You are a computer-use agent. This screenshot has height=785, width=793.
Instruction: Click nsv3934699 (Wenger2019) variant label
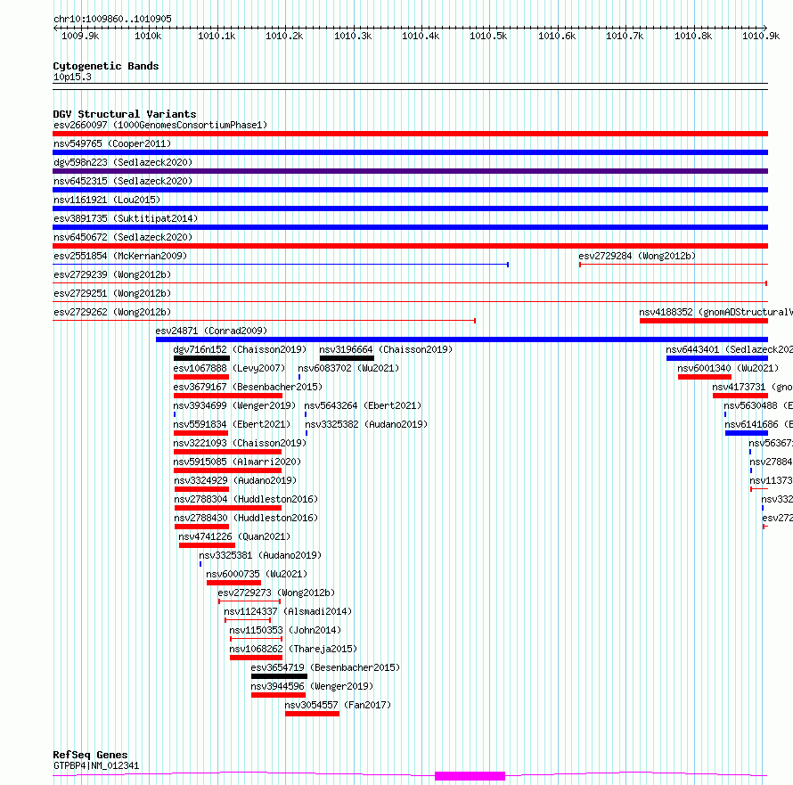click(x=234, y=405)
